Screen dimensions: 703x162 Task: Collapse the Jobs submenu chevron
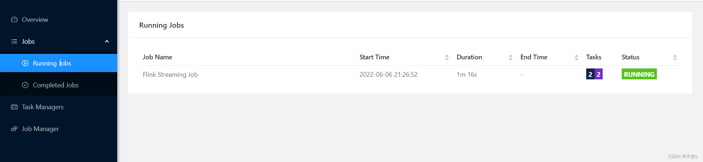pos(107,42)
